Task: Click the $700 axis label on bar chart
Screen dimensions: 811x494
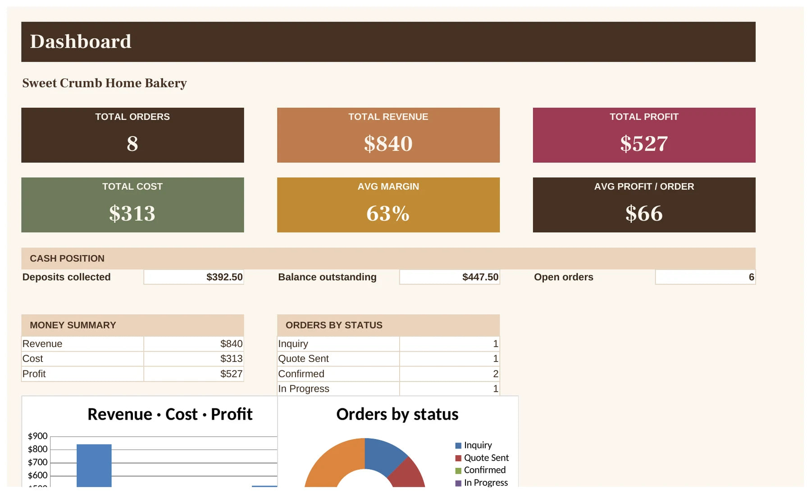Action: 37,462
